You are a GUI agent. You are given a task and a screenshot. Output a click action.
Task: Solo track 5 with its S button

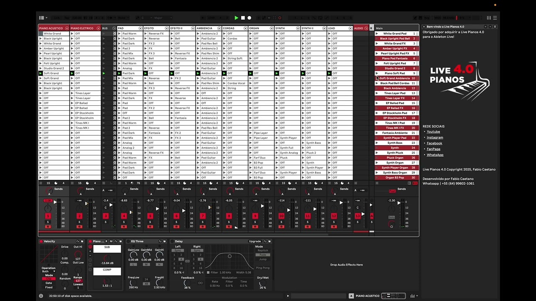click(150, 222)
